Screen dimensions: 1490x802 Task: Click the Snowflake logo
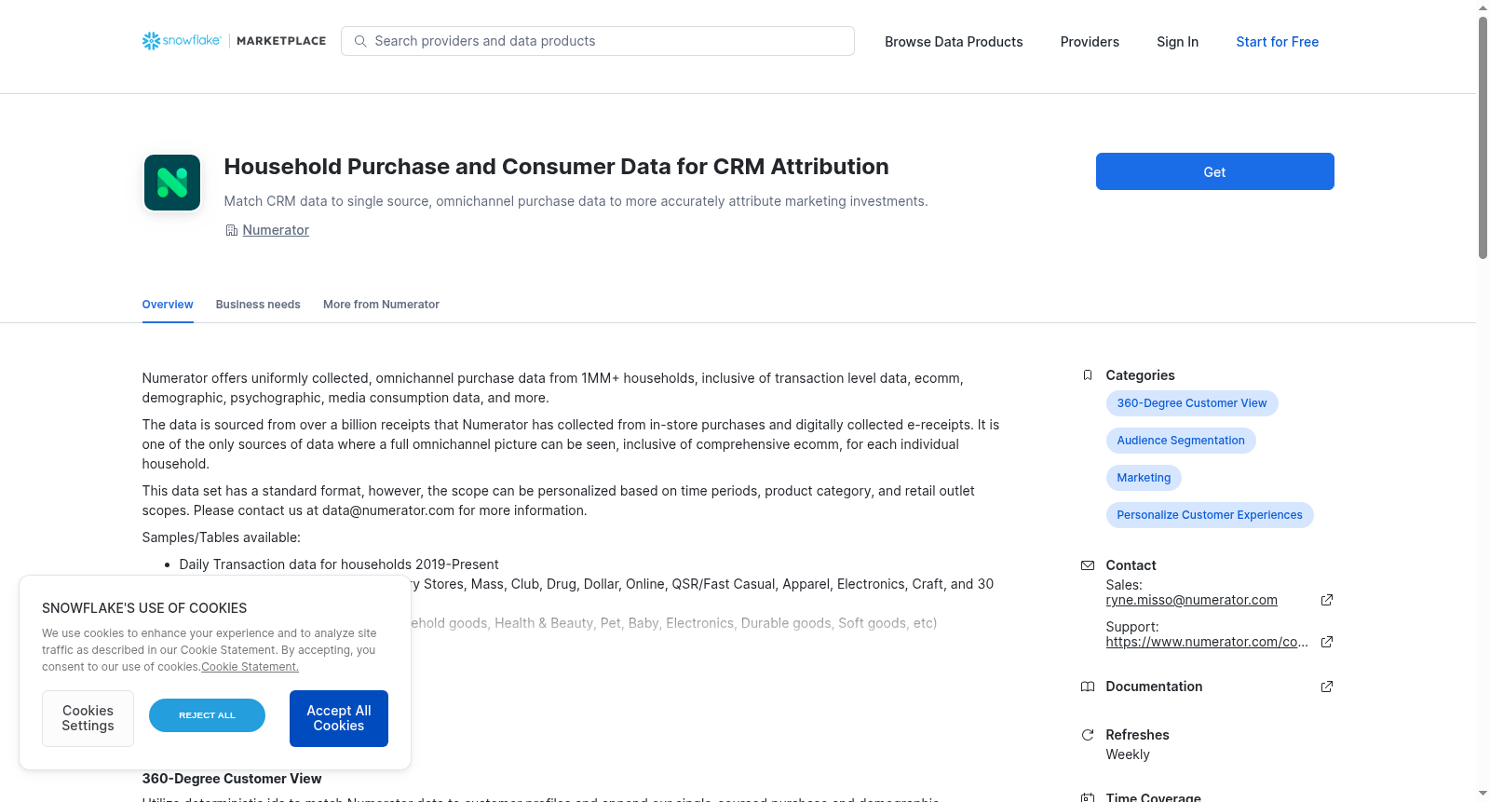[182, 41]
